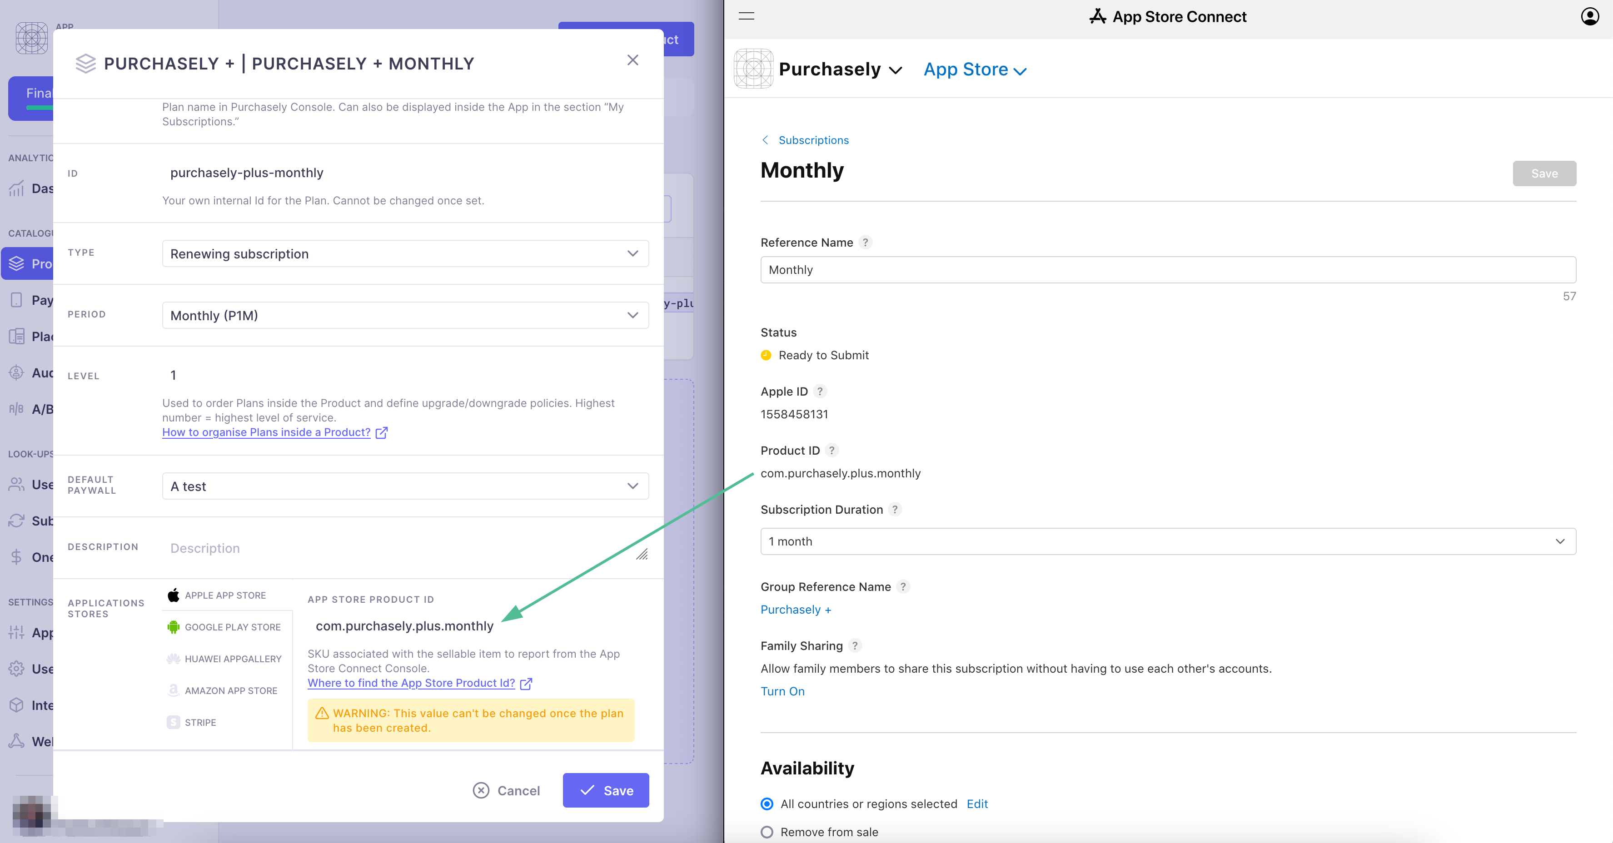Click the Reference Name input field
Screen dimensions: 1613x843
[1168, 270]
